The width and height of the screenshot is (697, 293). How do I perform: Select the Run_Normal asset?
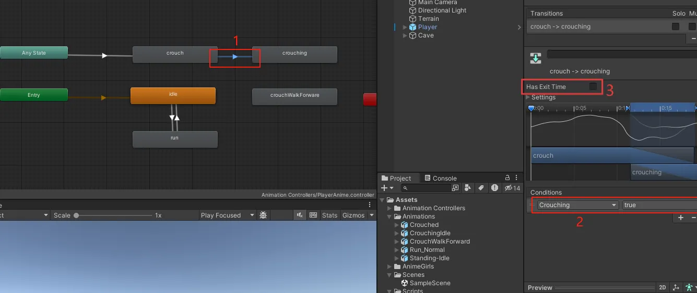(x=427, y=250)
